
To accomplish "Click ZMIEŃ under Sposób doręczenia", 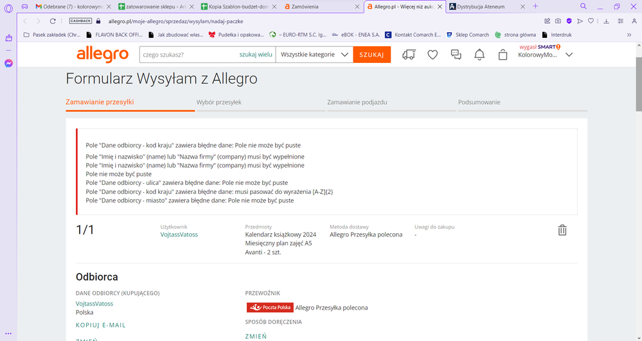I will [x=256, y=337].
